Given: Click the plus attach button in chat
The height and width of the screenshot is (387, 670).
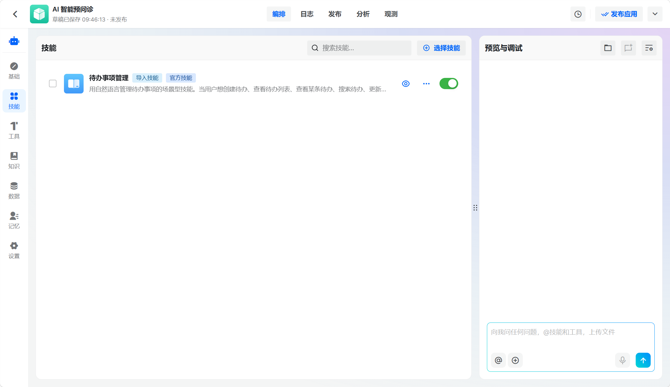Looking at the screenshot, I should click(x=515, y=360).
